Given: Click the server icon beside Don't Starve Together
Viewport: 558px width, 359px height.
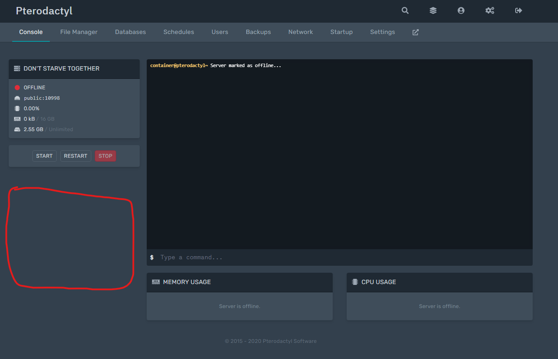Looking at the screenshot, I should [x=17, y=68].
